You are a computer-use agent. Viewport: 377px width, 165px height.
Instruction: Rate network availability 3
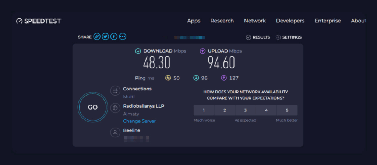[246, 110]
